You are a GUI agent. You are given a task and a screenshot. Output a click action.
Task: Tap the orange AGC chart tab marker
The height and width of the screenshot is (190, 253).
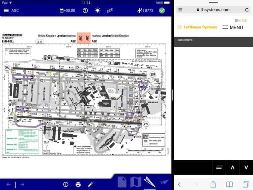pos(84,38)
